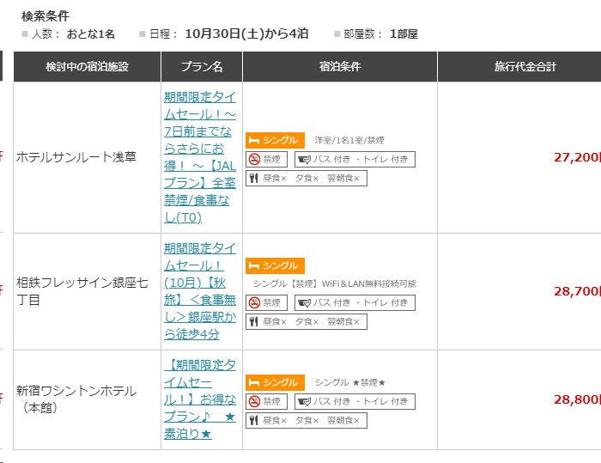Click the 宿泊条件 column header

point(339,66)
